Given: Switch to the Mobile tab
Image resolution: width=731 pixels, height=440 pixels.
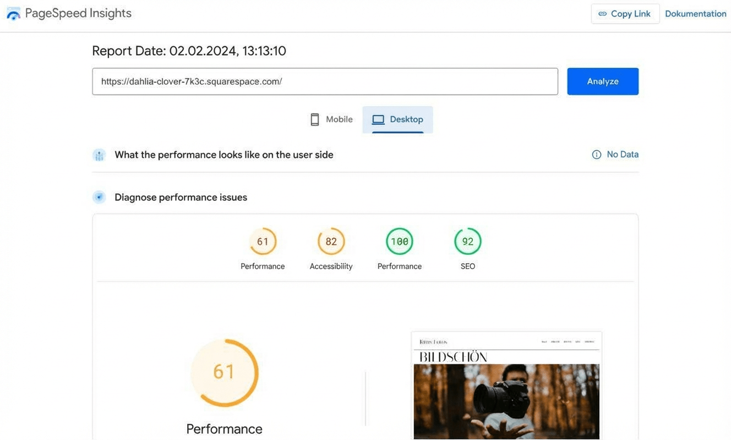Looking at the screenshot, I should [x=331, y=119].
